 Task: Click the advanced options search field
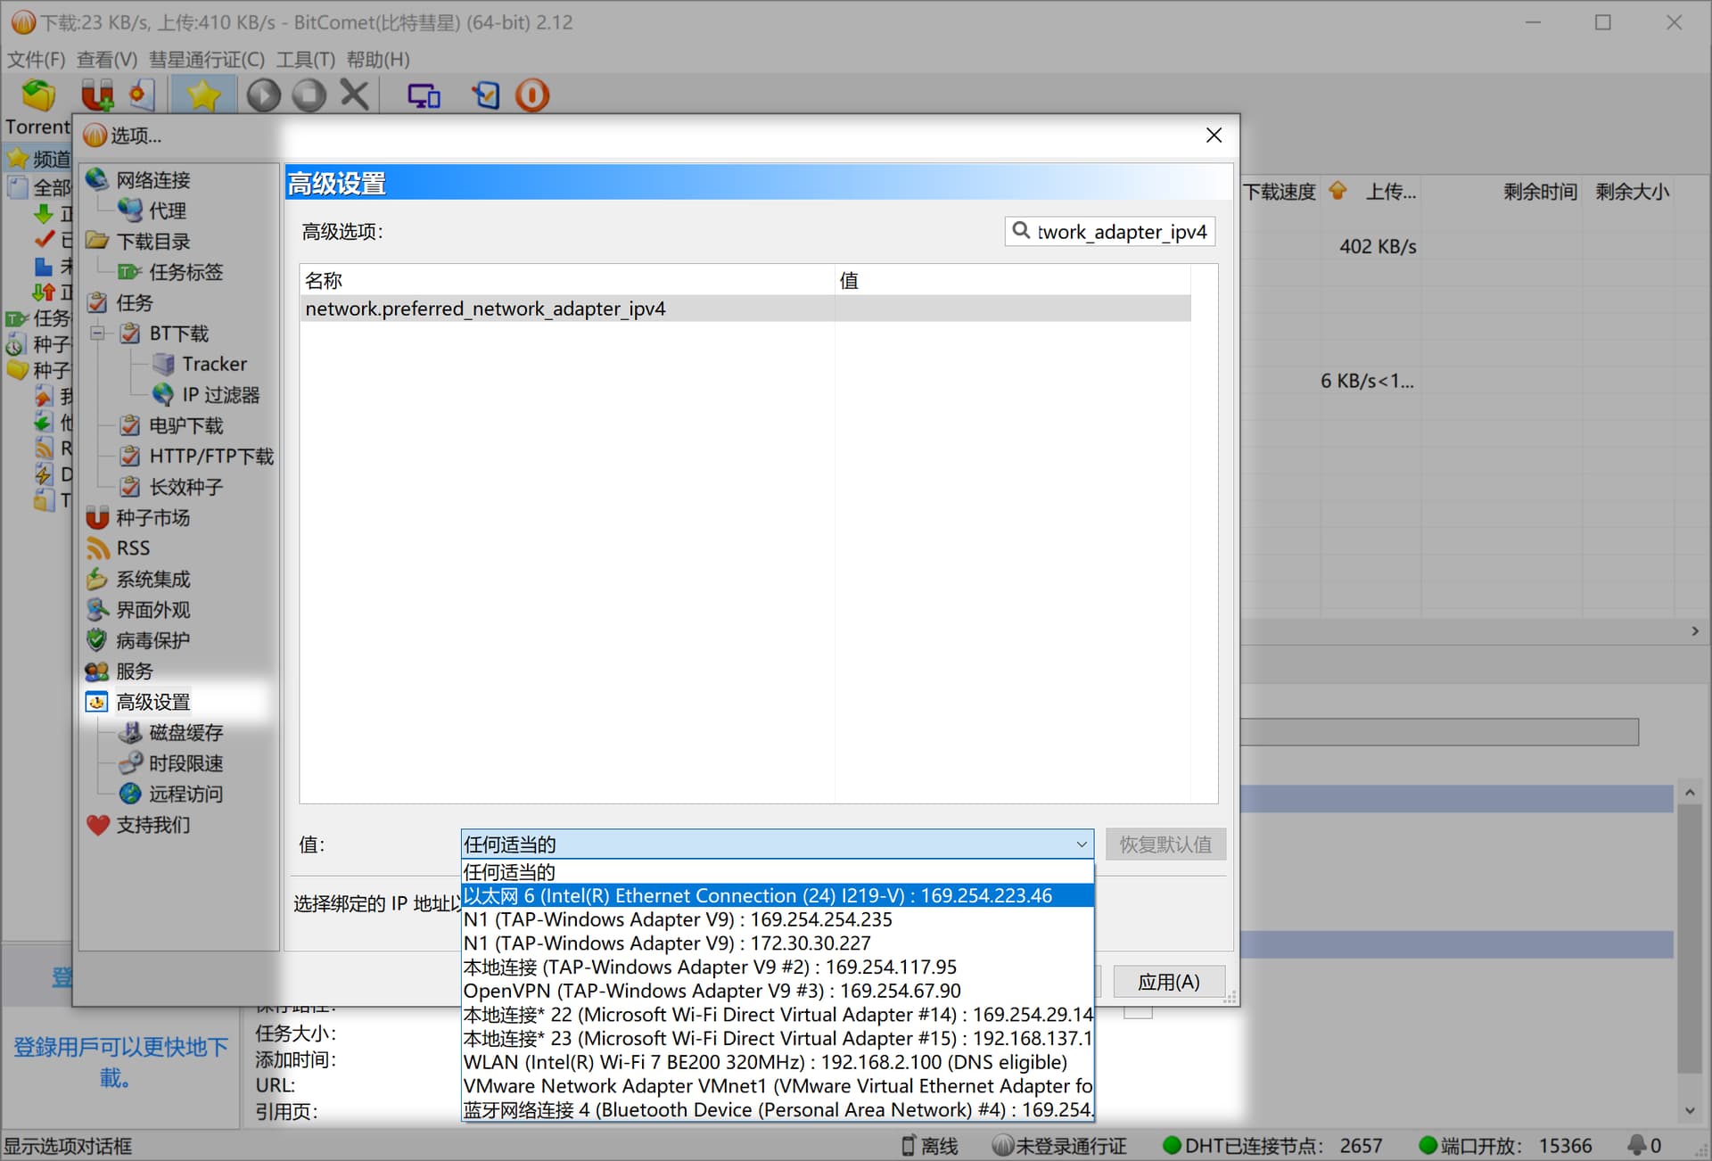coord(1110,232)
